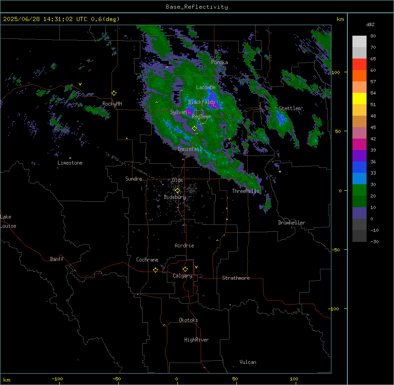Click the Ponoka city label
The image size is (394, 385).
219,62
